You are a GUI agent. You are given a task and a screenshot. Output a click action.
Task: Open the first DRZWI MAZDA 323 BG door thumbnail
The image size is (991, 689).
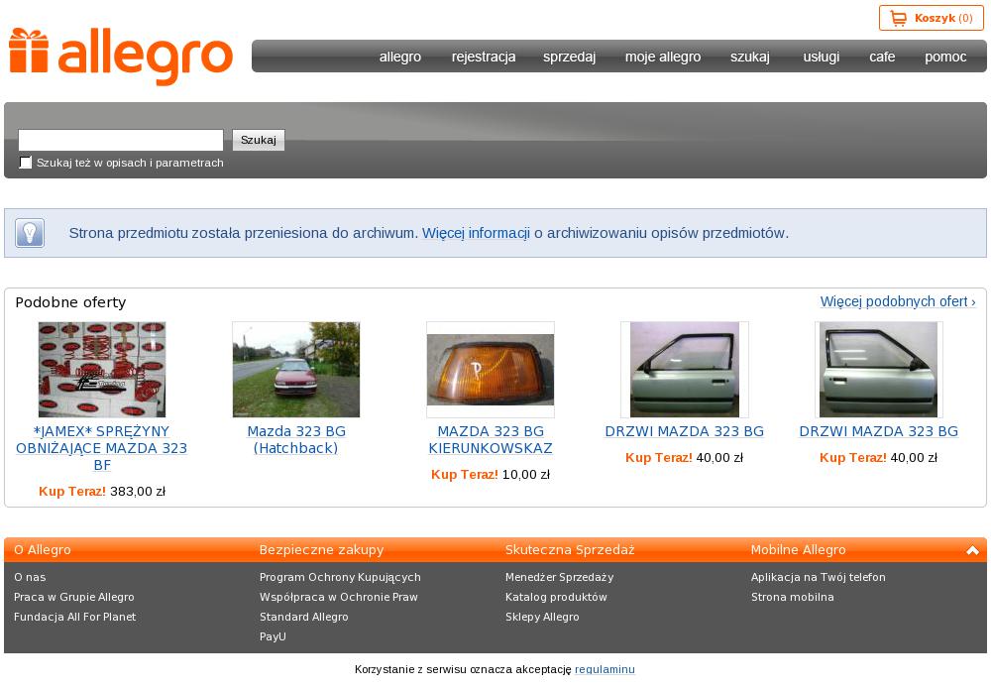(685, 370)
